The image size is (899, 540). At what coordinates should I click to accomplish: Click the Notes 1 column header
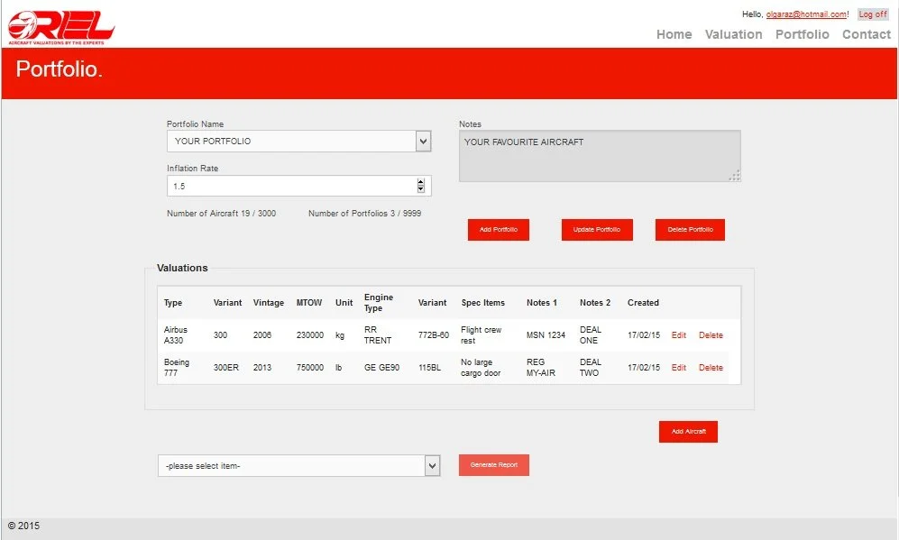pos(542,303)
